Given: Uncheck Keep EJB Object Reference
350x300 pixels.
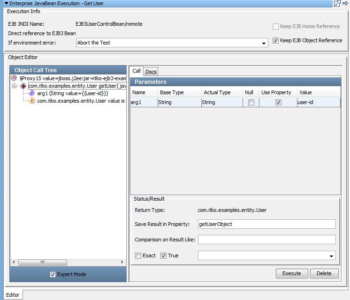Looking at the screenshot, I should [x=275, y=40].
